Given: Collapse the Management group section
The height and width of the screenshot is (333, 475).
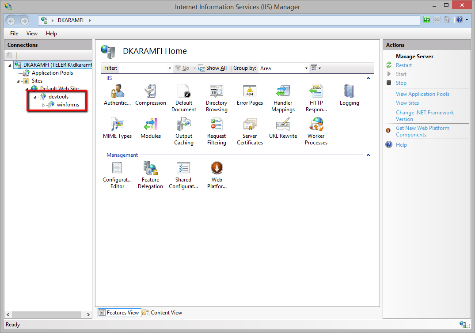Looking at the screenshot, I should click(x=368, y=155).
